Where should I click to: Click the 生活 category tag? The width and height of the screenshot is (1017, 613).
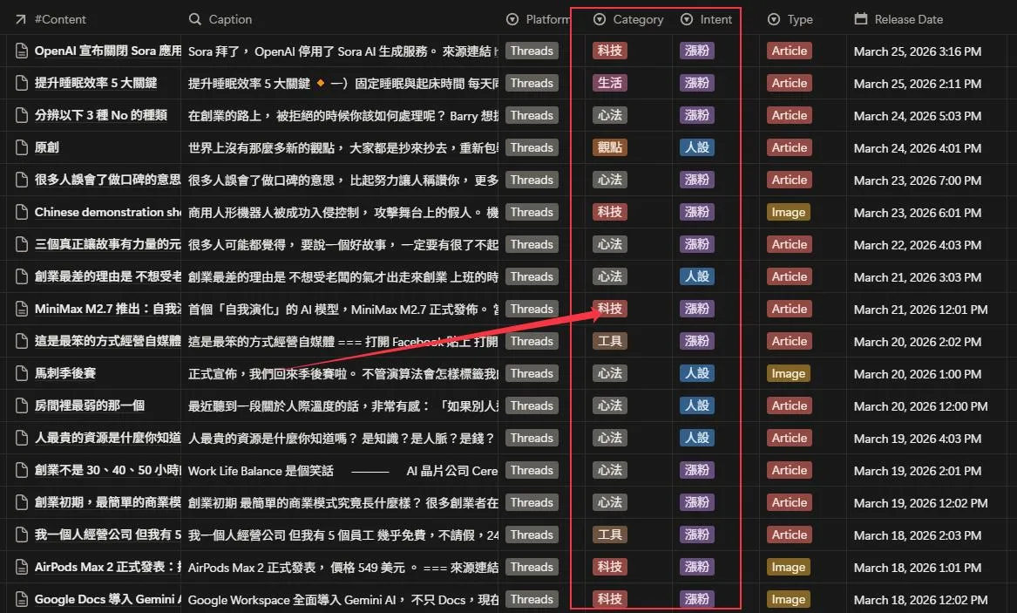point(609,83)
